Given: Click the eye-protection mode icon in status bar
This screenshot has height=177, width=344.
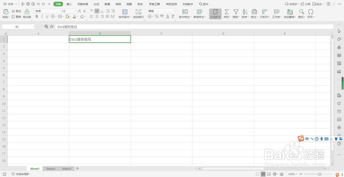Looking at the screenshot, I should [281, 174].
